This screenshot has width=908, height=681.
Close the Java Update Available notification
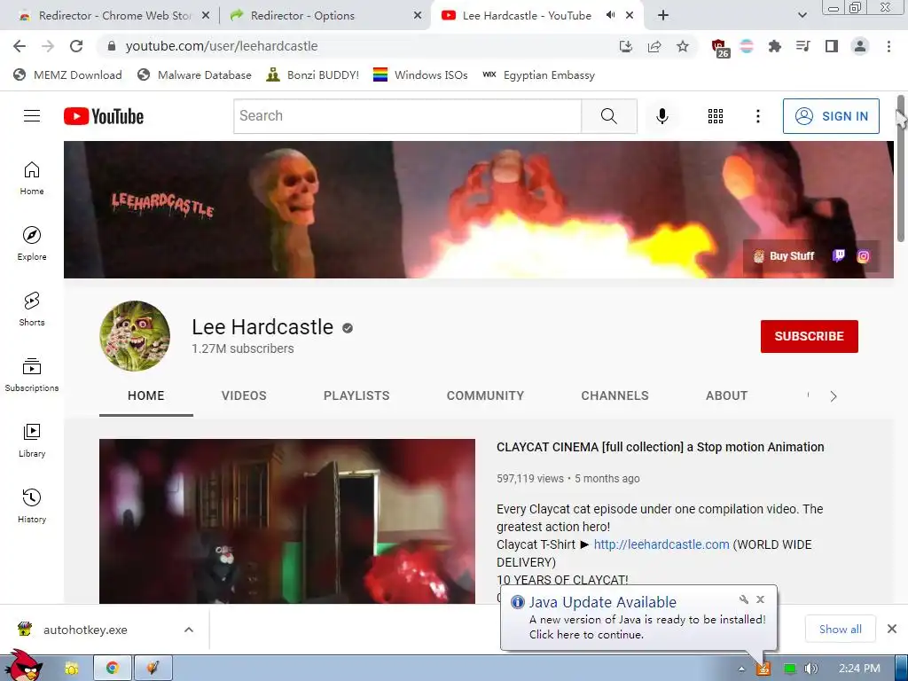pyautogui.click(x=760, y=599)
